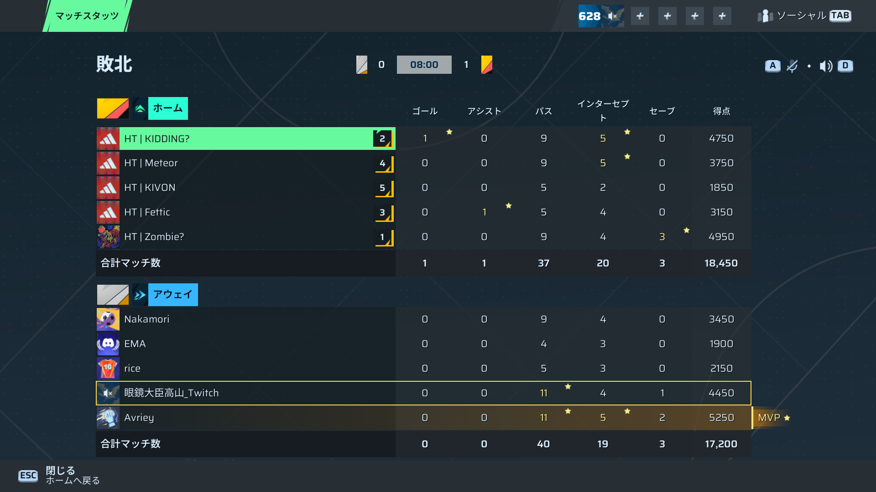Screen dimensions: 876x492
Task: Click the 628 party member badge
Action: [x=601, y=16]
